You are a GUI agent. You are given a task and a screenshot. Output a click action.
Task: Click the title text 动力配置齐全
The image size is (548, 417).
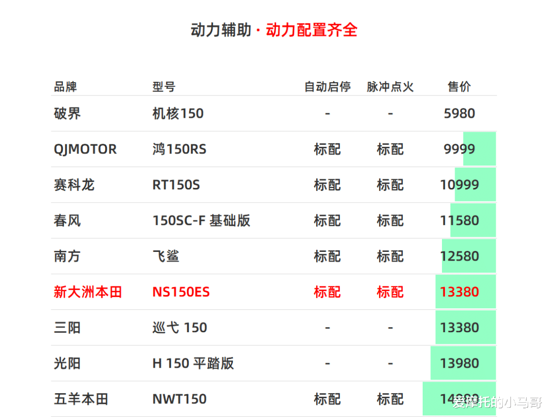point(312,30)
